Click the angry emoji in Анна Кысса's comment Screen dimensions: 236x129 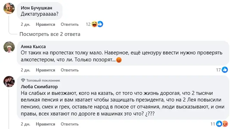(119, 60)
